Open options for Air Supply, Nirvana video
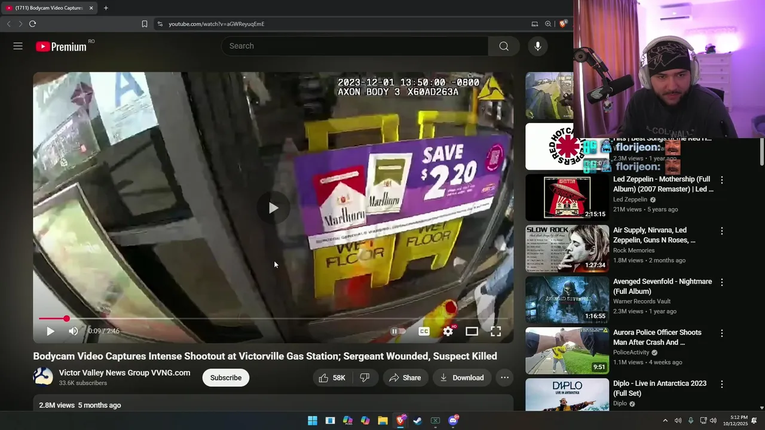The height and width of the screenshot is (430, 765). pyautogui.click(x=722, y=231)
